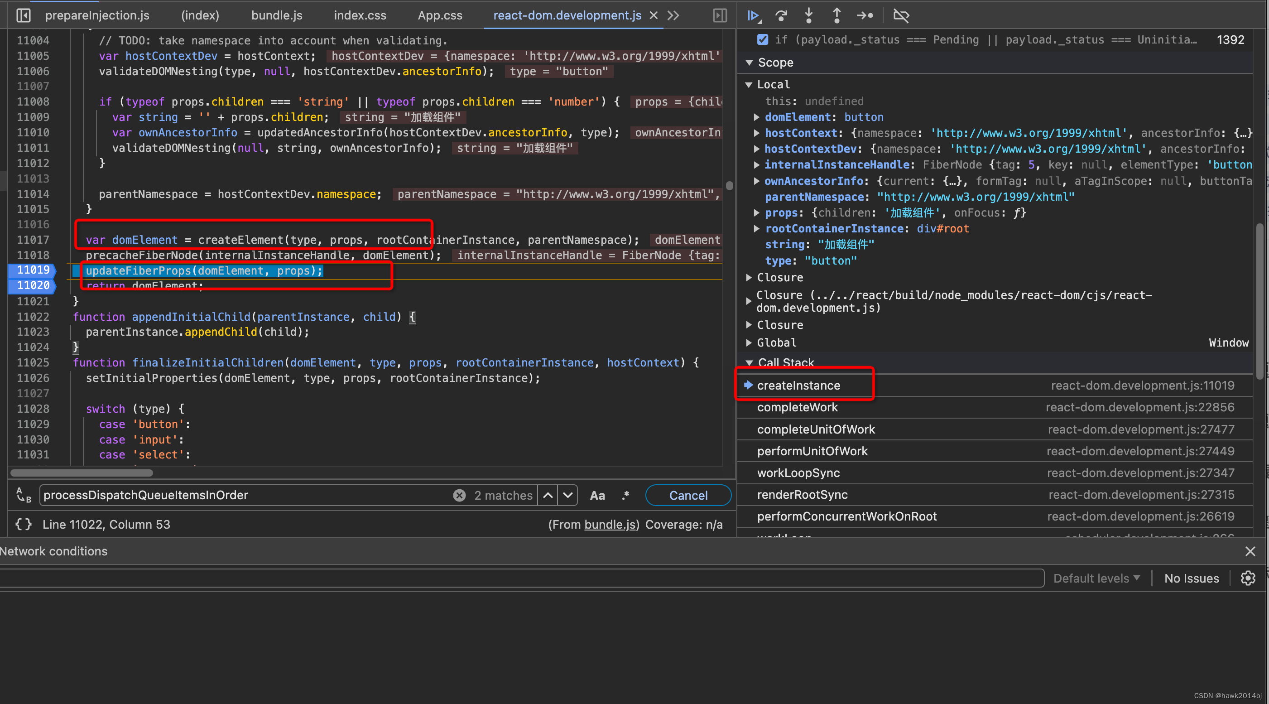Expand the props variable
This screenshot has height=704, width=1269.
click(x=757, y=213)
